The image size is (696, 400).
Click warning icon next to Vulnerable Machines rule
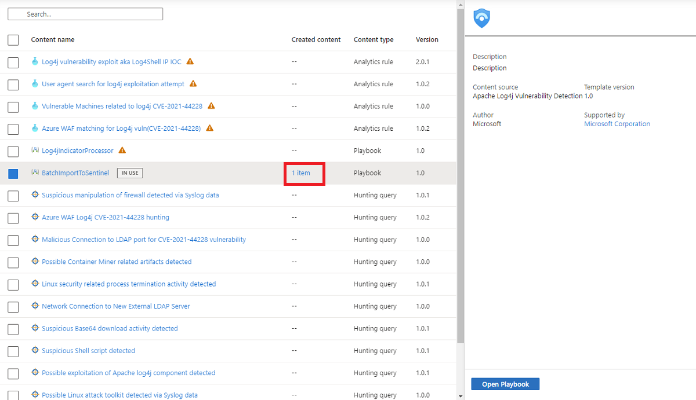(211, 106)
